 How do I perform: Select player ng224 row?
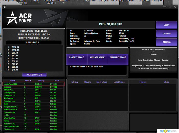pyautogui.click(x=33, y=115)
